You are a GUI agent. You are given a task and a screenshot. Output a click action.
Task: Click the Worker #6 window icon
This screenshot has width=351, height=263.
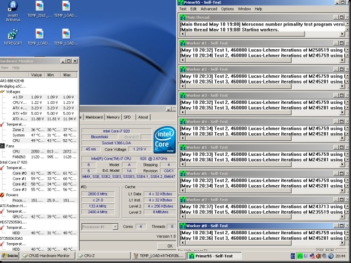tap(183, 173)
